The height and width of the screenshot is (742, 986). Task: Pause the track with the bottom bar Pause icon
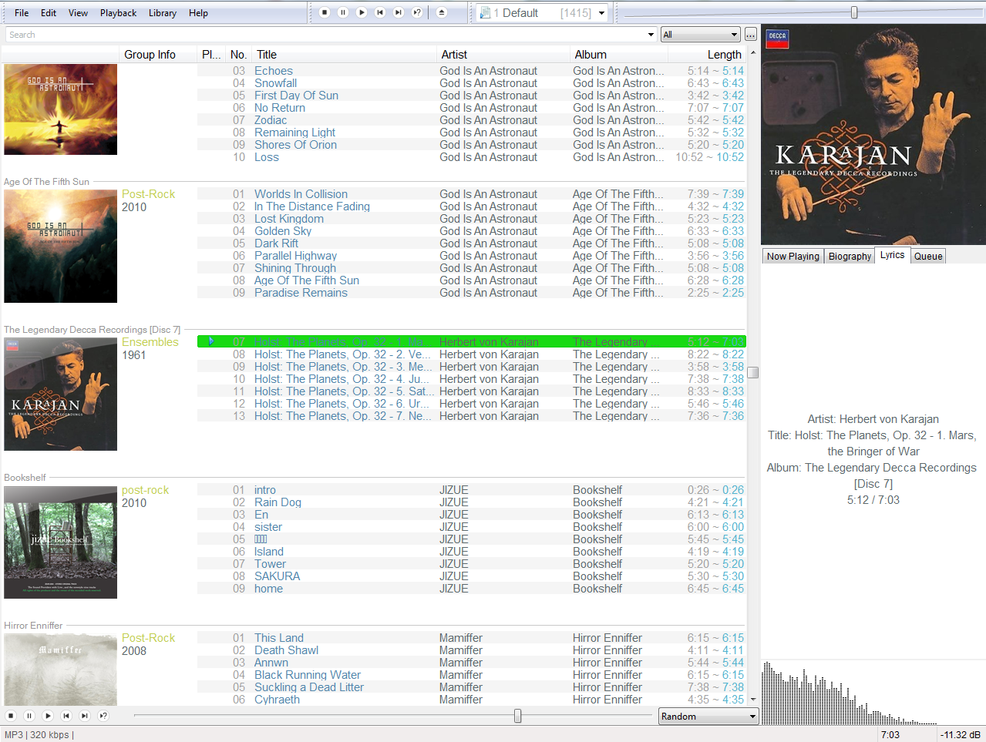pos(29,716)
